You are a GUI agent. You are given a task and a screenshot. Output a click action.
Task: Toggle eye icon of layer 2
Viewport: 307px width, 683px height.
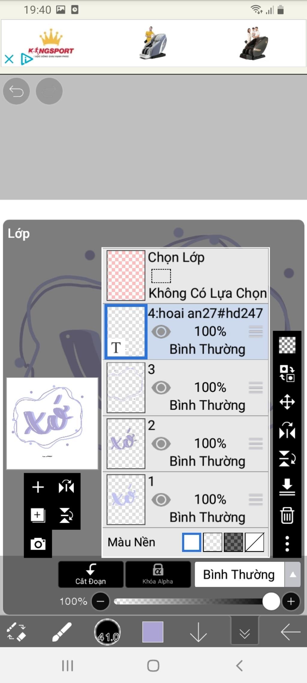pos(161,444)
